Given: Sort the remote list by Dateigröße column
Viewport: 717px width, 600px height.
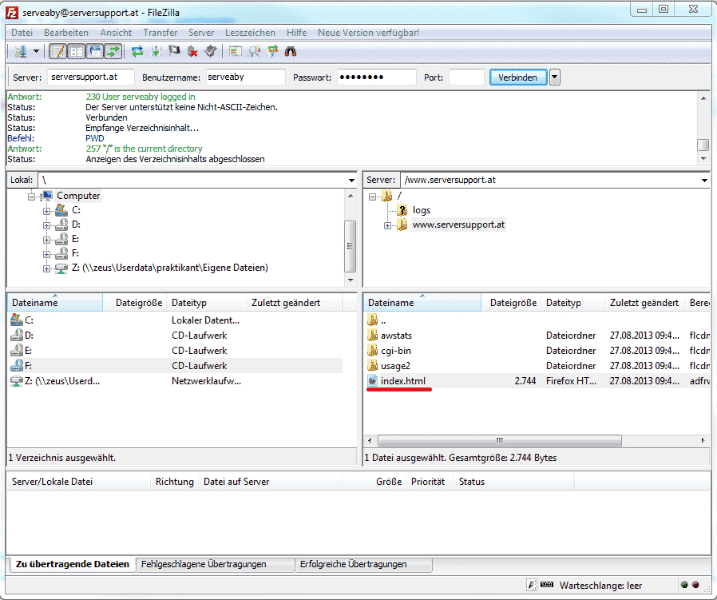Looking at the screenshot, I should point(513,303).
